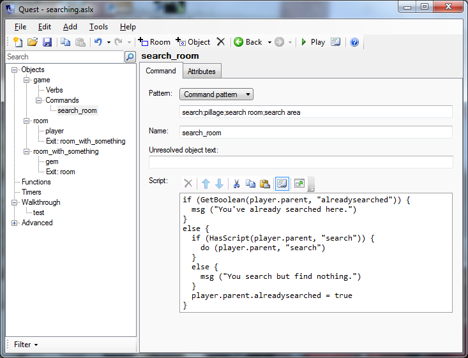Click the Undo arrow icon

(98, 42)
